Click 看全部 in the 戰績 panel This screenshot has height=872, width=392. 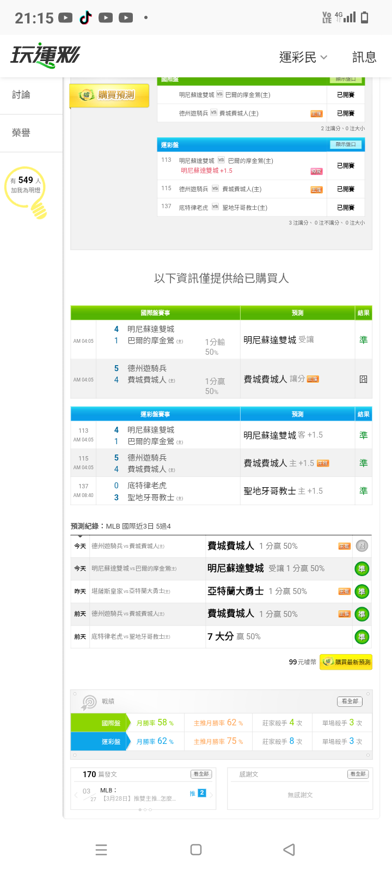pos(350,701)
